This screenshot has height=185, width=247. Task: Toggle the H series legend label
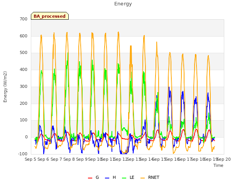tap(114, 177)
